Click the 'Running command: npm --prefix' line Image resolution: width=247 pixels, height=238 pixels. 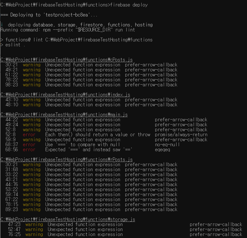click(68, 30)
